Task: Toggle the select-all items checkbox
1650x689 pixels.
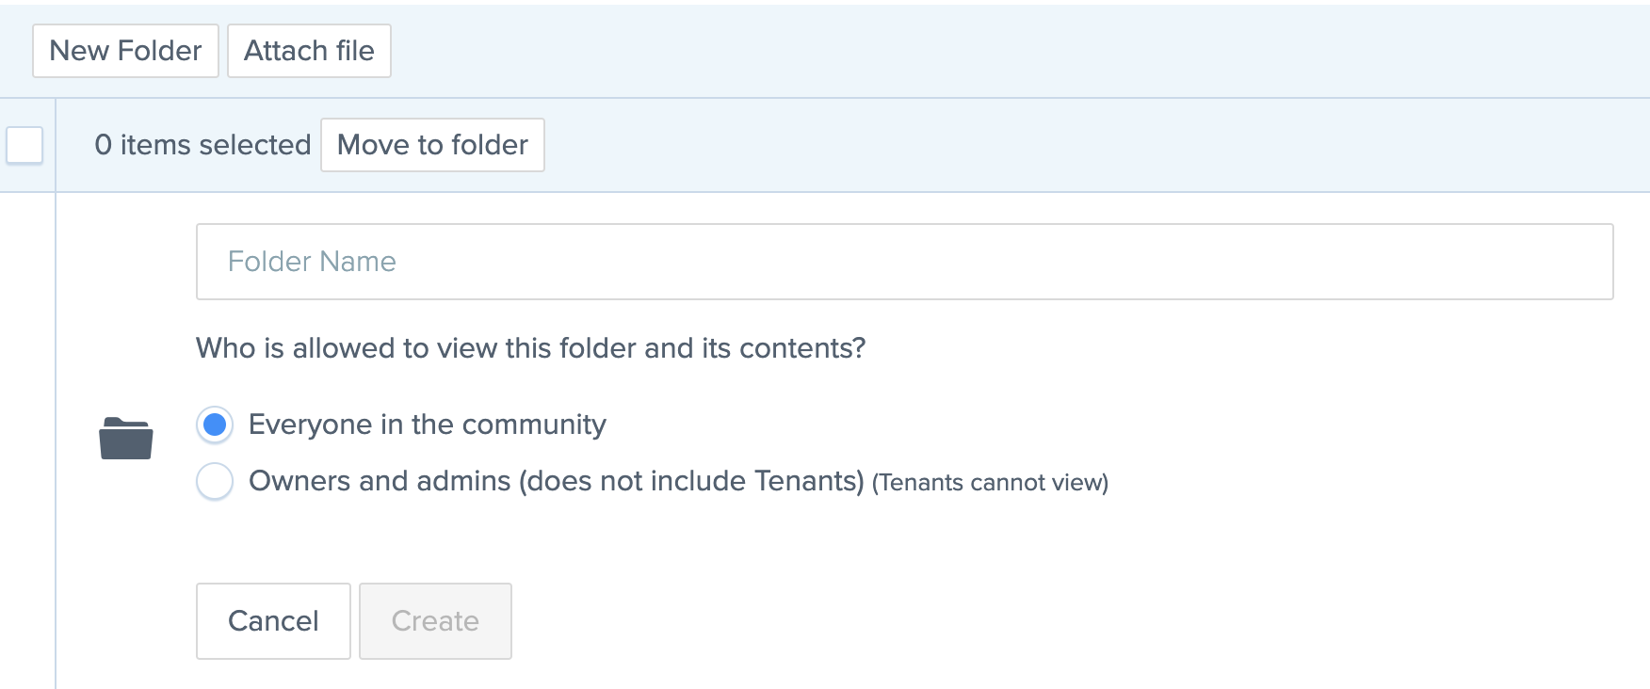Action: pos(24,145)
